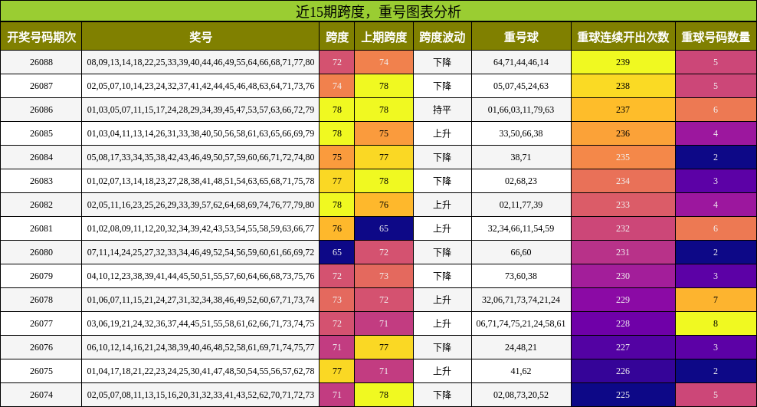
Task: Click period cell 26077
Action: point(41,323)
